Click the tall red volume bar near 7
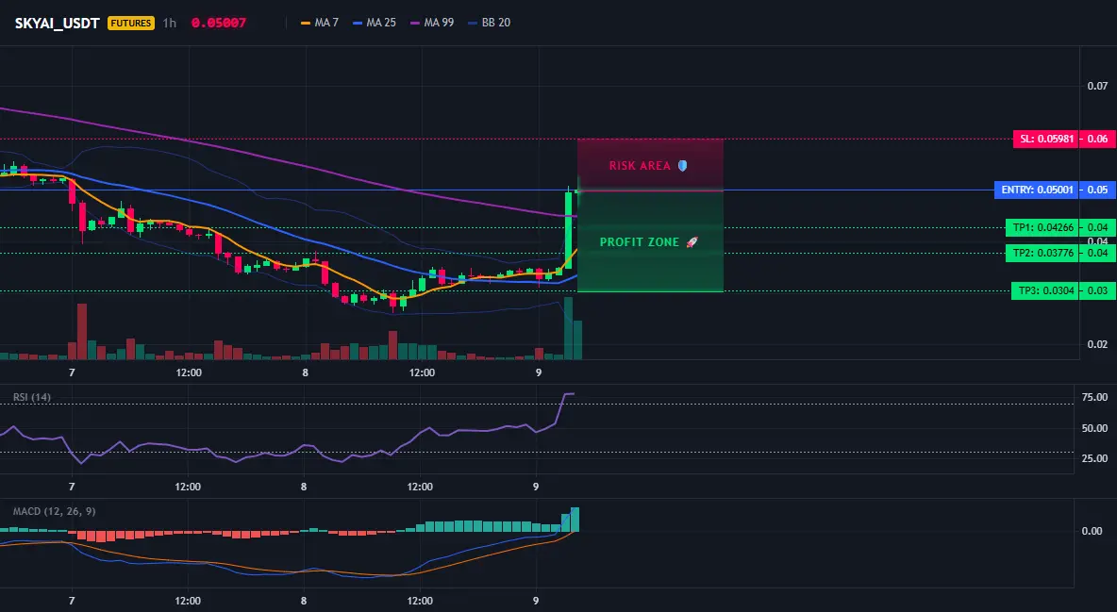This screenshot has width=1117, height=612. click(82, 331)
